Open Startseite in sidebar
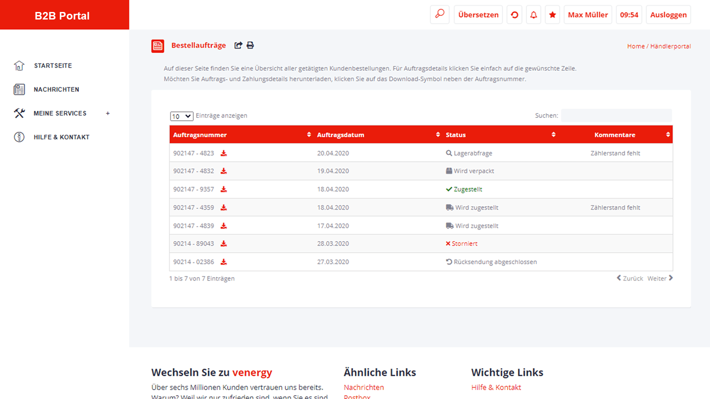 click(x=53, y=66)
